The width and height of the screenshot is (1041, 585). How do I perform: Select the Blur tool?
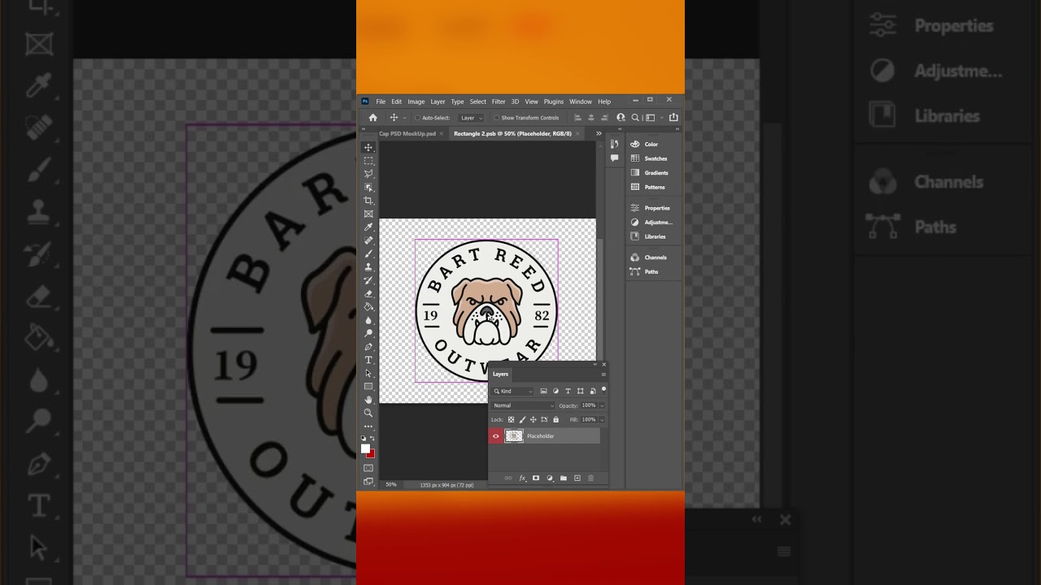(368, 320)
